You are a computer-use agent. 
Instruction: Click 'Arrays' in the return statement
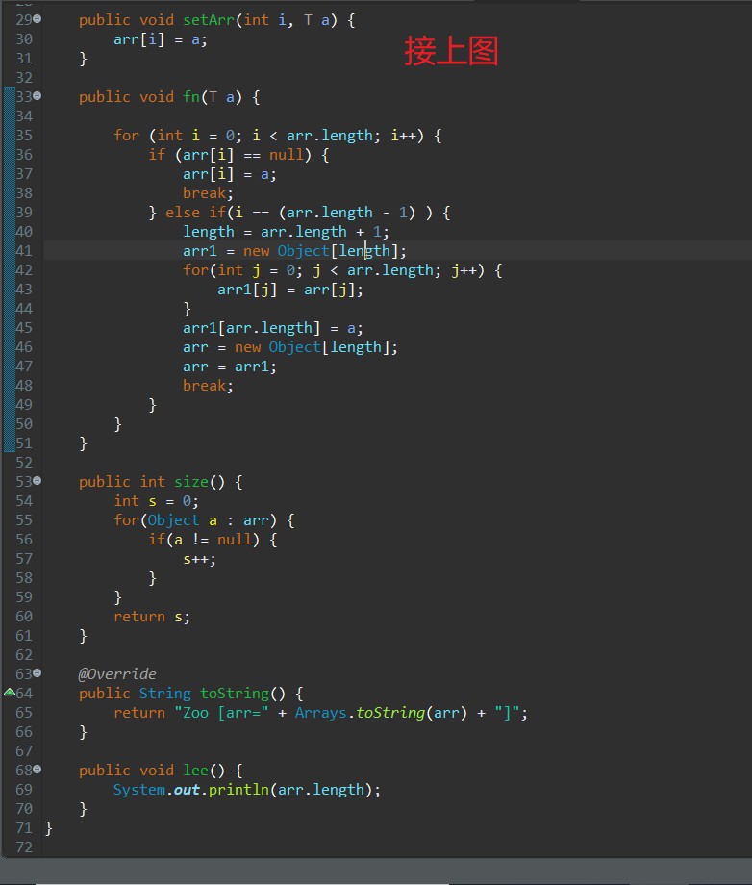[x=320, y=713]
